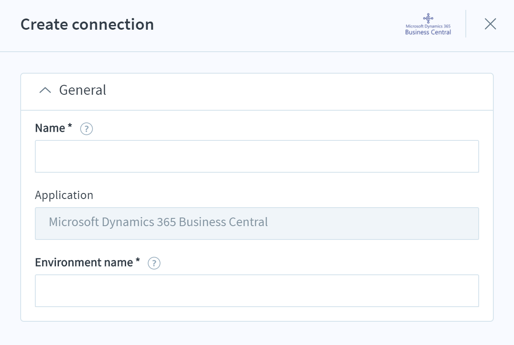Close the Create connection dialog
This screenshot has width=514, height=345.
[x=490, y=24]
